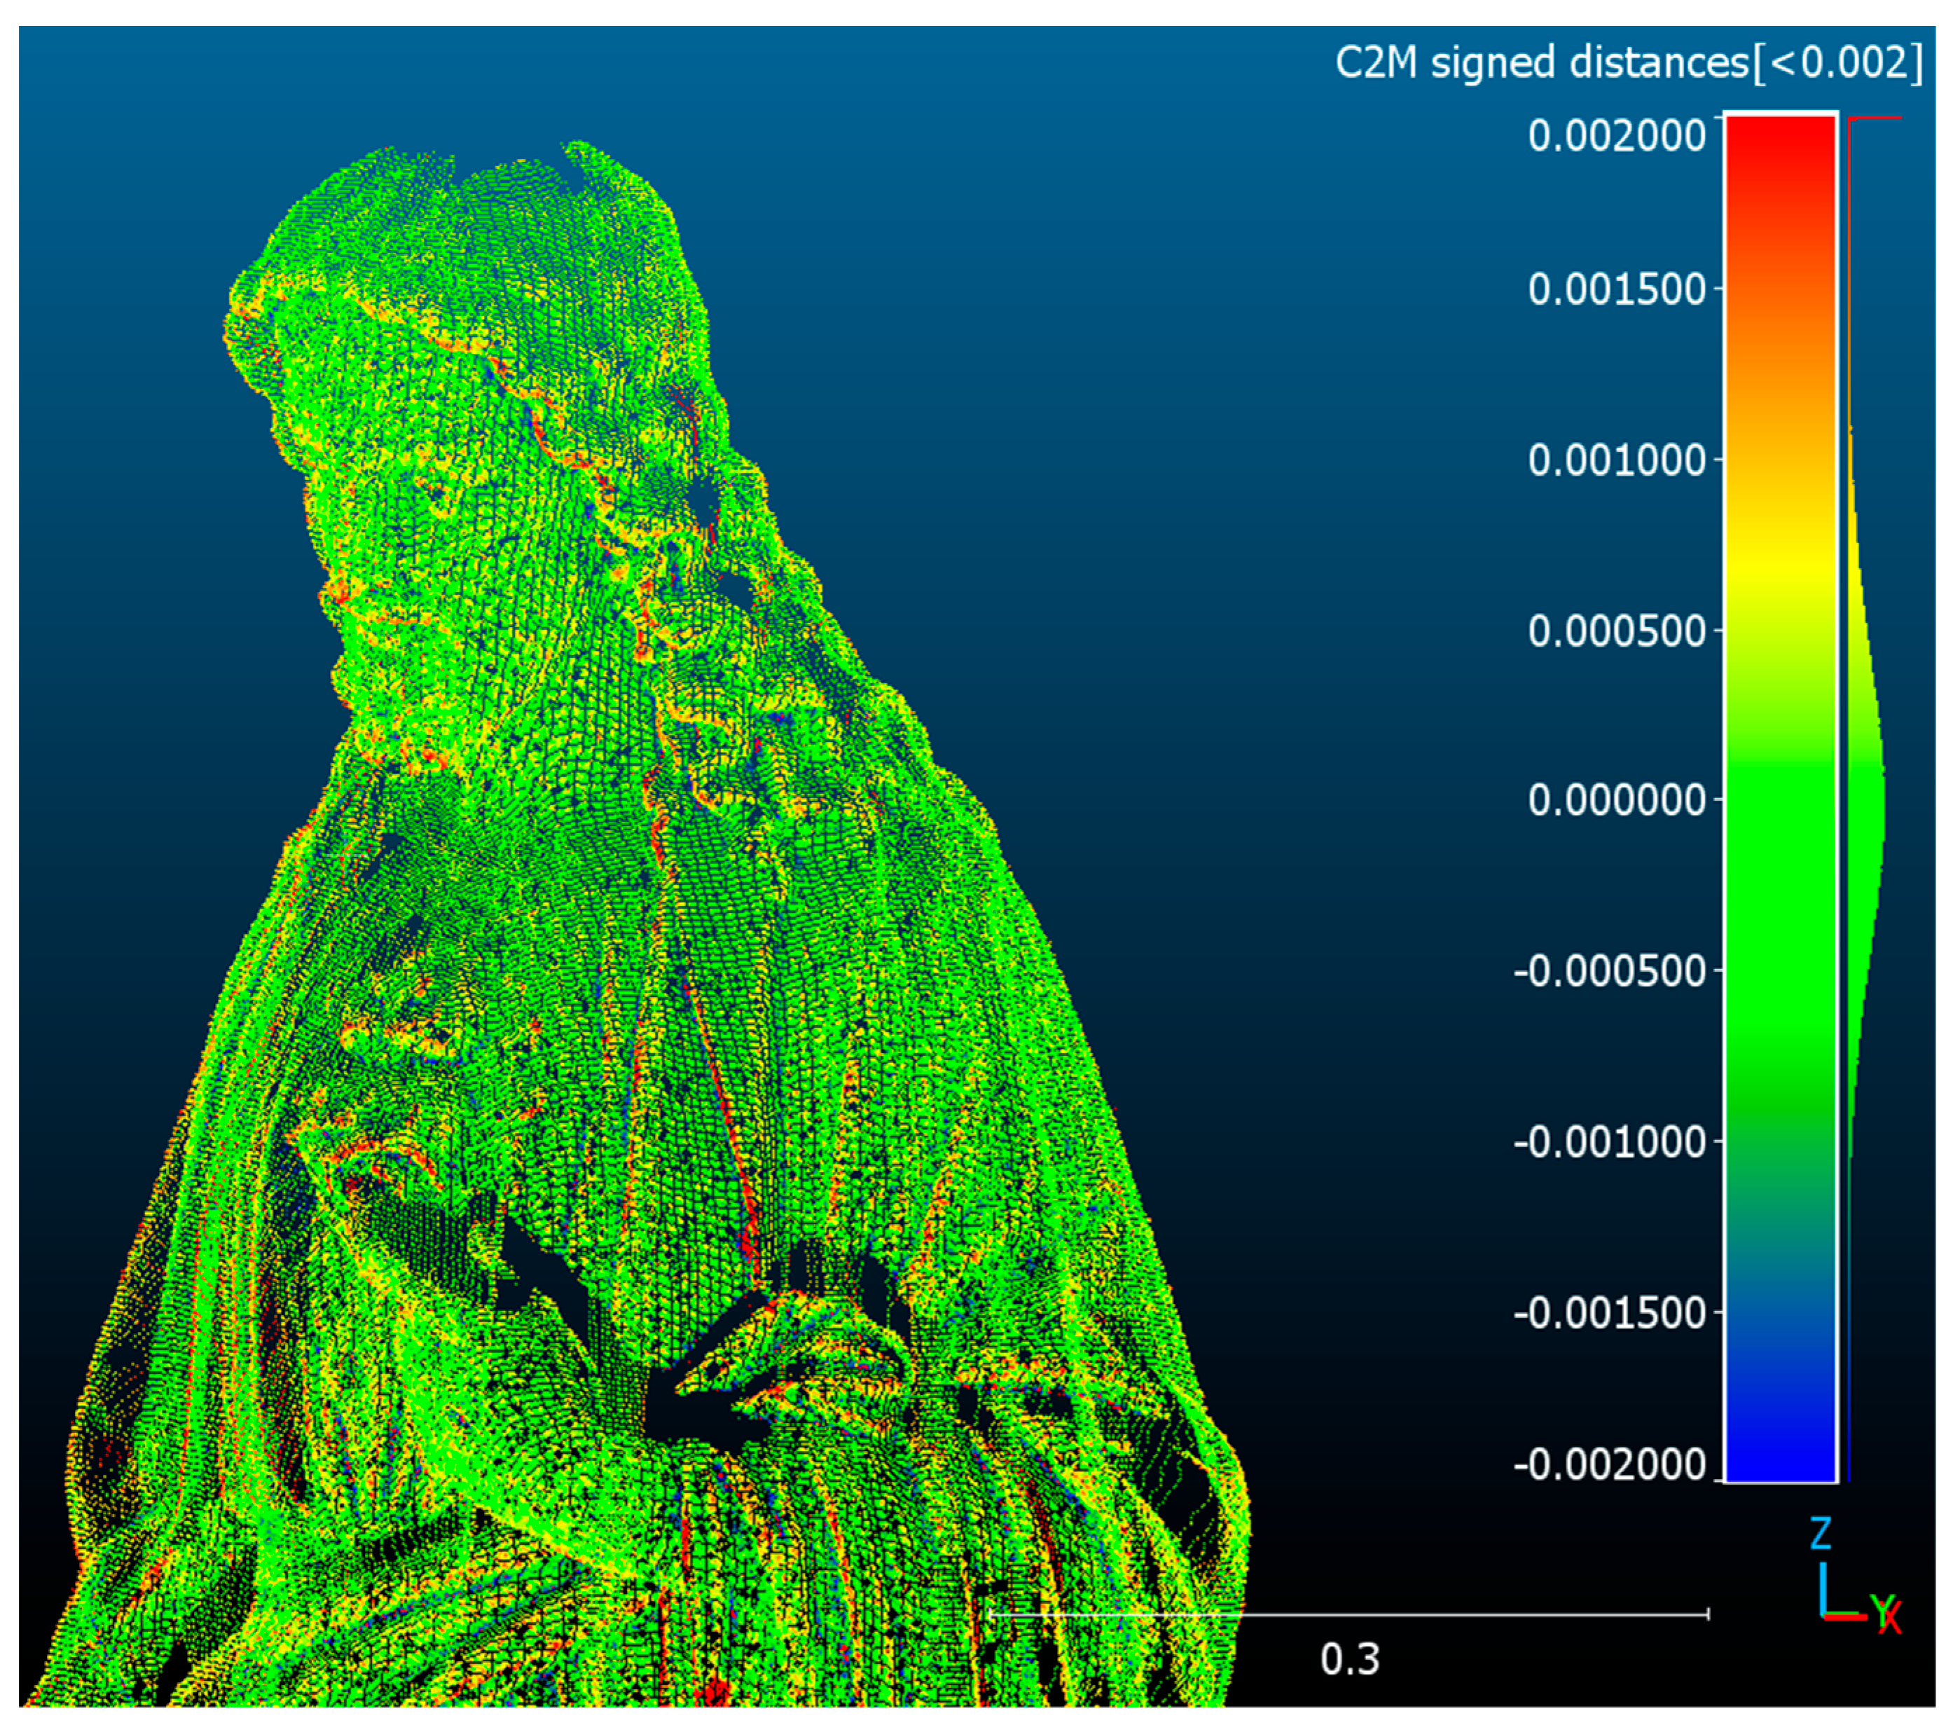Screen dimensions: 1953x1732
Task: Click the -0.001000 scale label
Action: (x=1609, y=1141)
